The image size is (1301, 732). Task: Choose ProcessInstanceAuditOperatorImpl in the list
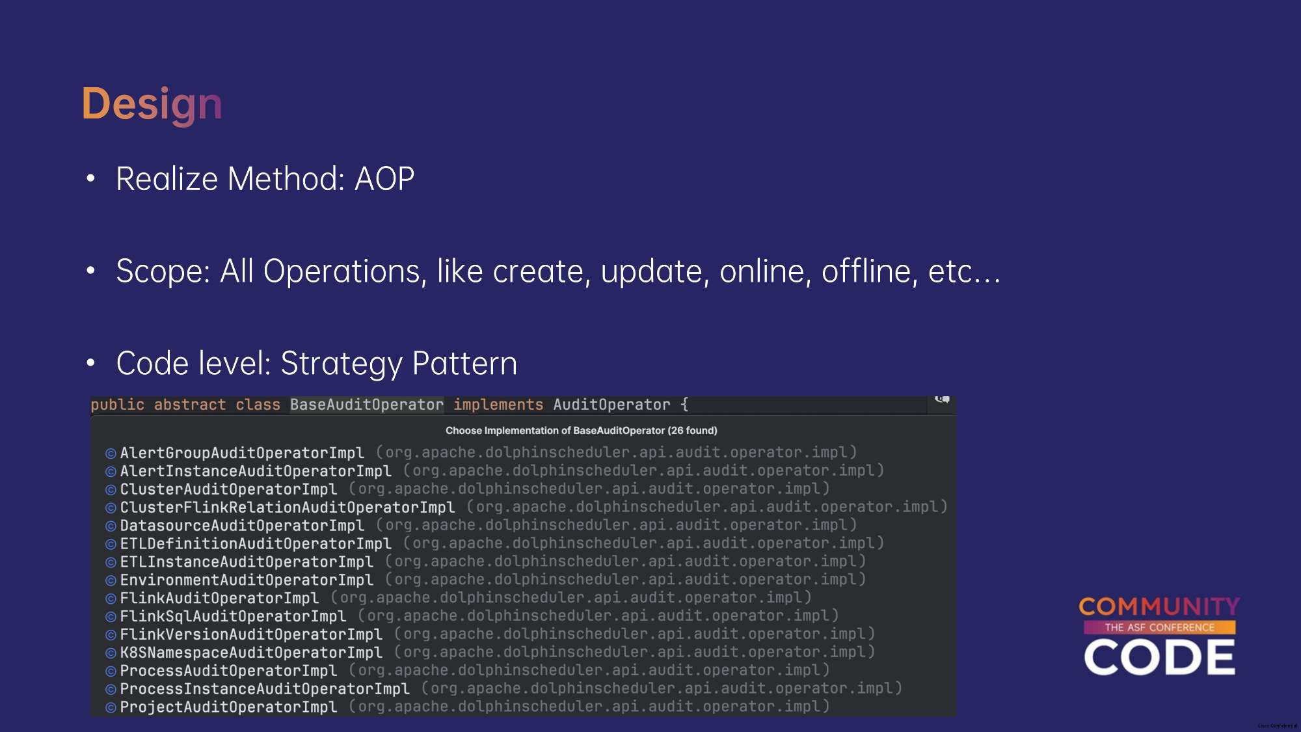click(265, 689)
